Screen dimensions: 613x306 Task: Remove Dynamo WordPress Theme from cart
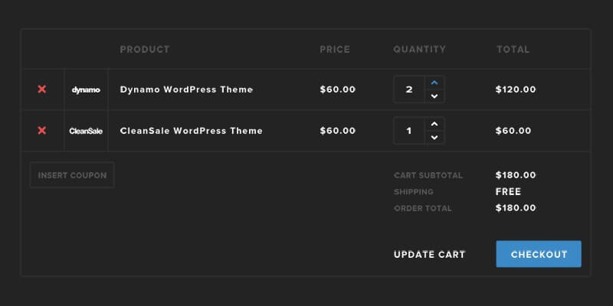coord(42,90)
